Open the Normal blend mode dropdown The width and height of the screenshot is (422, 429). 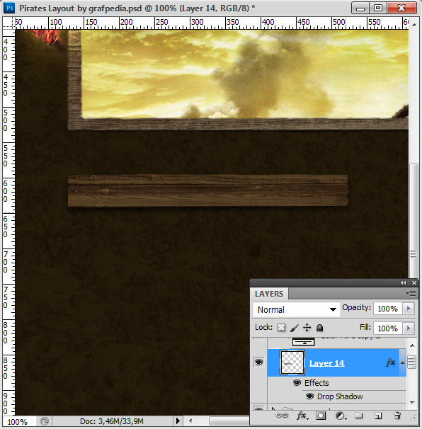297,309
